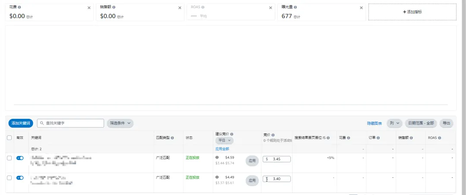466x195 pixels.
Task: Open the 平日 suggested bid dropdown
Action: tap(224, 140)
